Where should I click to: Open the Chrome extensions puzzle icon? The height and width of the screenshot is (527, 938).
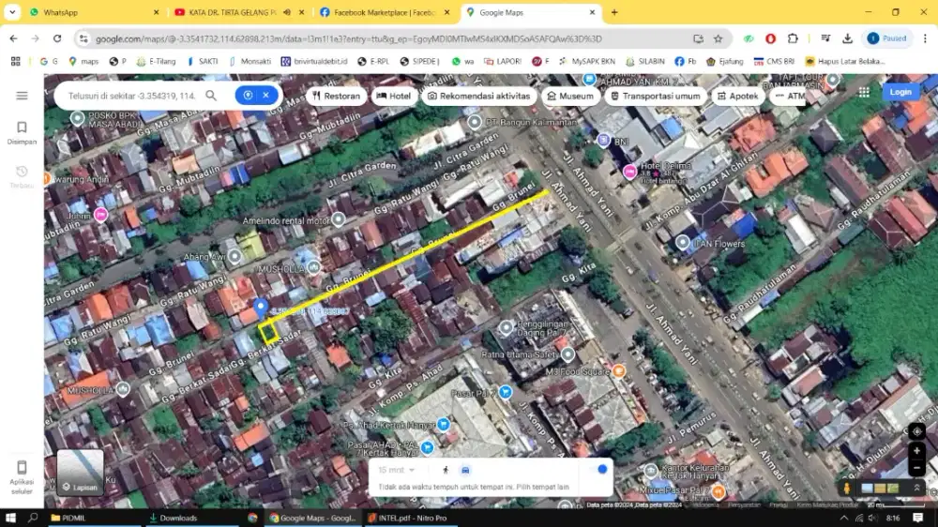click(x=793, y=38)
